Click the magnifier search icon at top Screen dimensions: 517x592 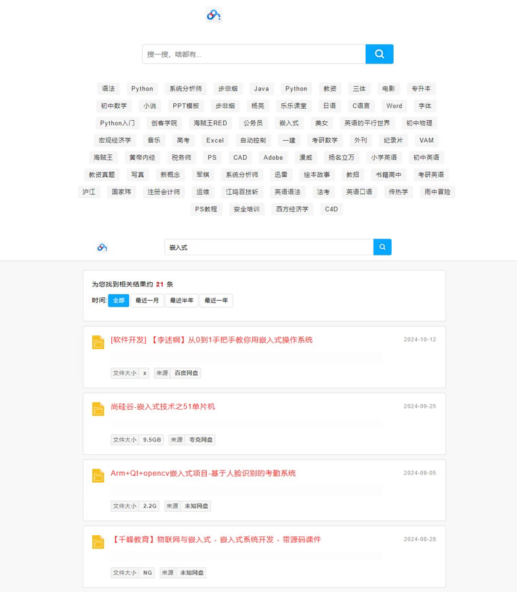[379, 54]
